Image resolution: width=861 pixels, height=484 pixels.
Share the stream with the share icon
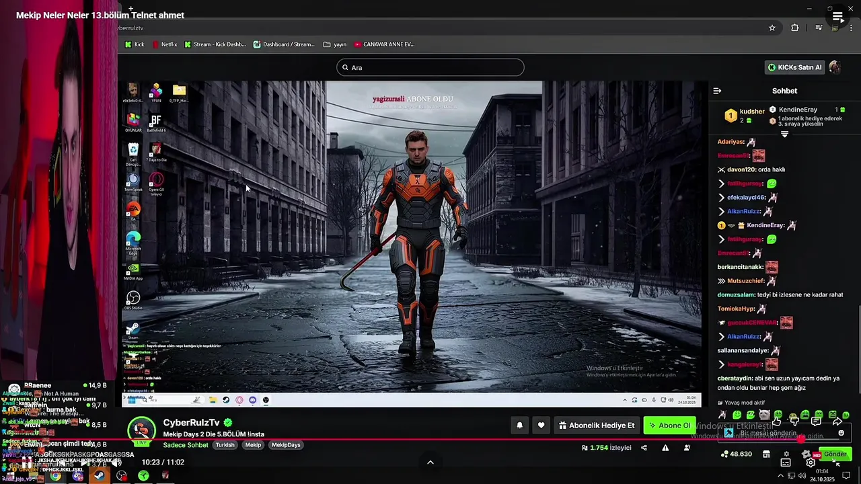pos(644,448)
